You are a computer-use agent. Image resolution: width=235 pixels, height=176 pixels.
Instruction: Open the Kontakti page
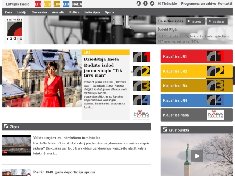pos(225,4)
